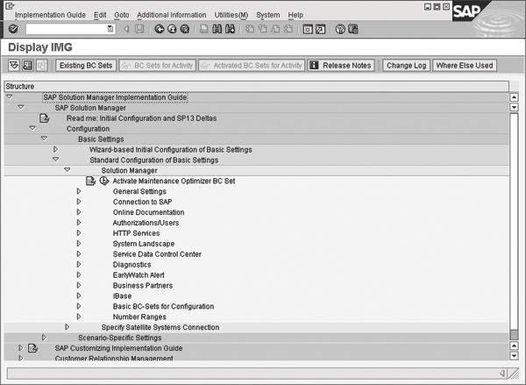Open command field history dropdown
This screenshot has height=385, width=526.
(110, 29)
